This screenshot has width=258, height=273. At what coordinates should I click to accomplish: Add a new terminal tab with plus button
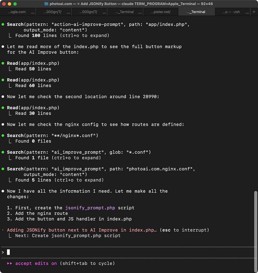[x=254, y=12]
